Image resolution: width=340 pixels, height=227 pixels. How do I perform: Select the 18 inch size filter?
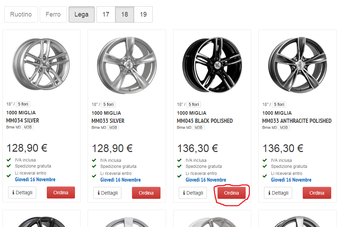(125, 14)
